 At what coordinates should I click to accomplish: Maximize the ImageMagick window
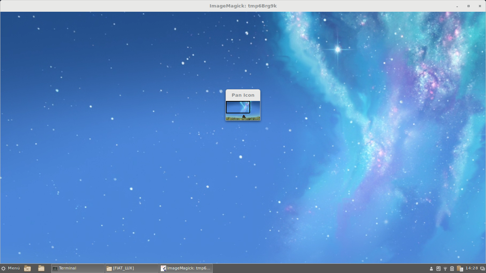pos(469,6)
